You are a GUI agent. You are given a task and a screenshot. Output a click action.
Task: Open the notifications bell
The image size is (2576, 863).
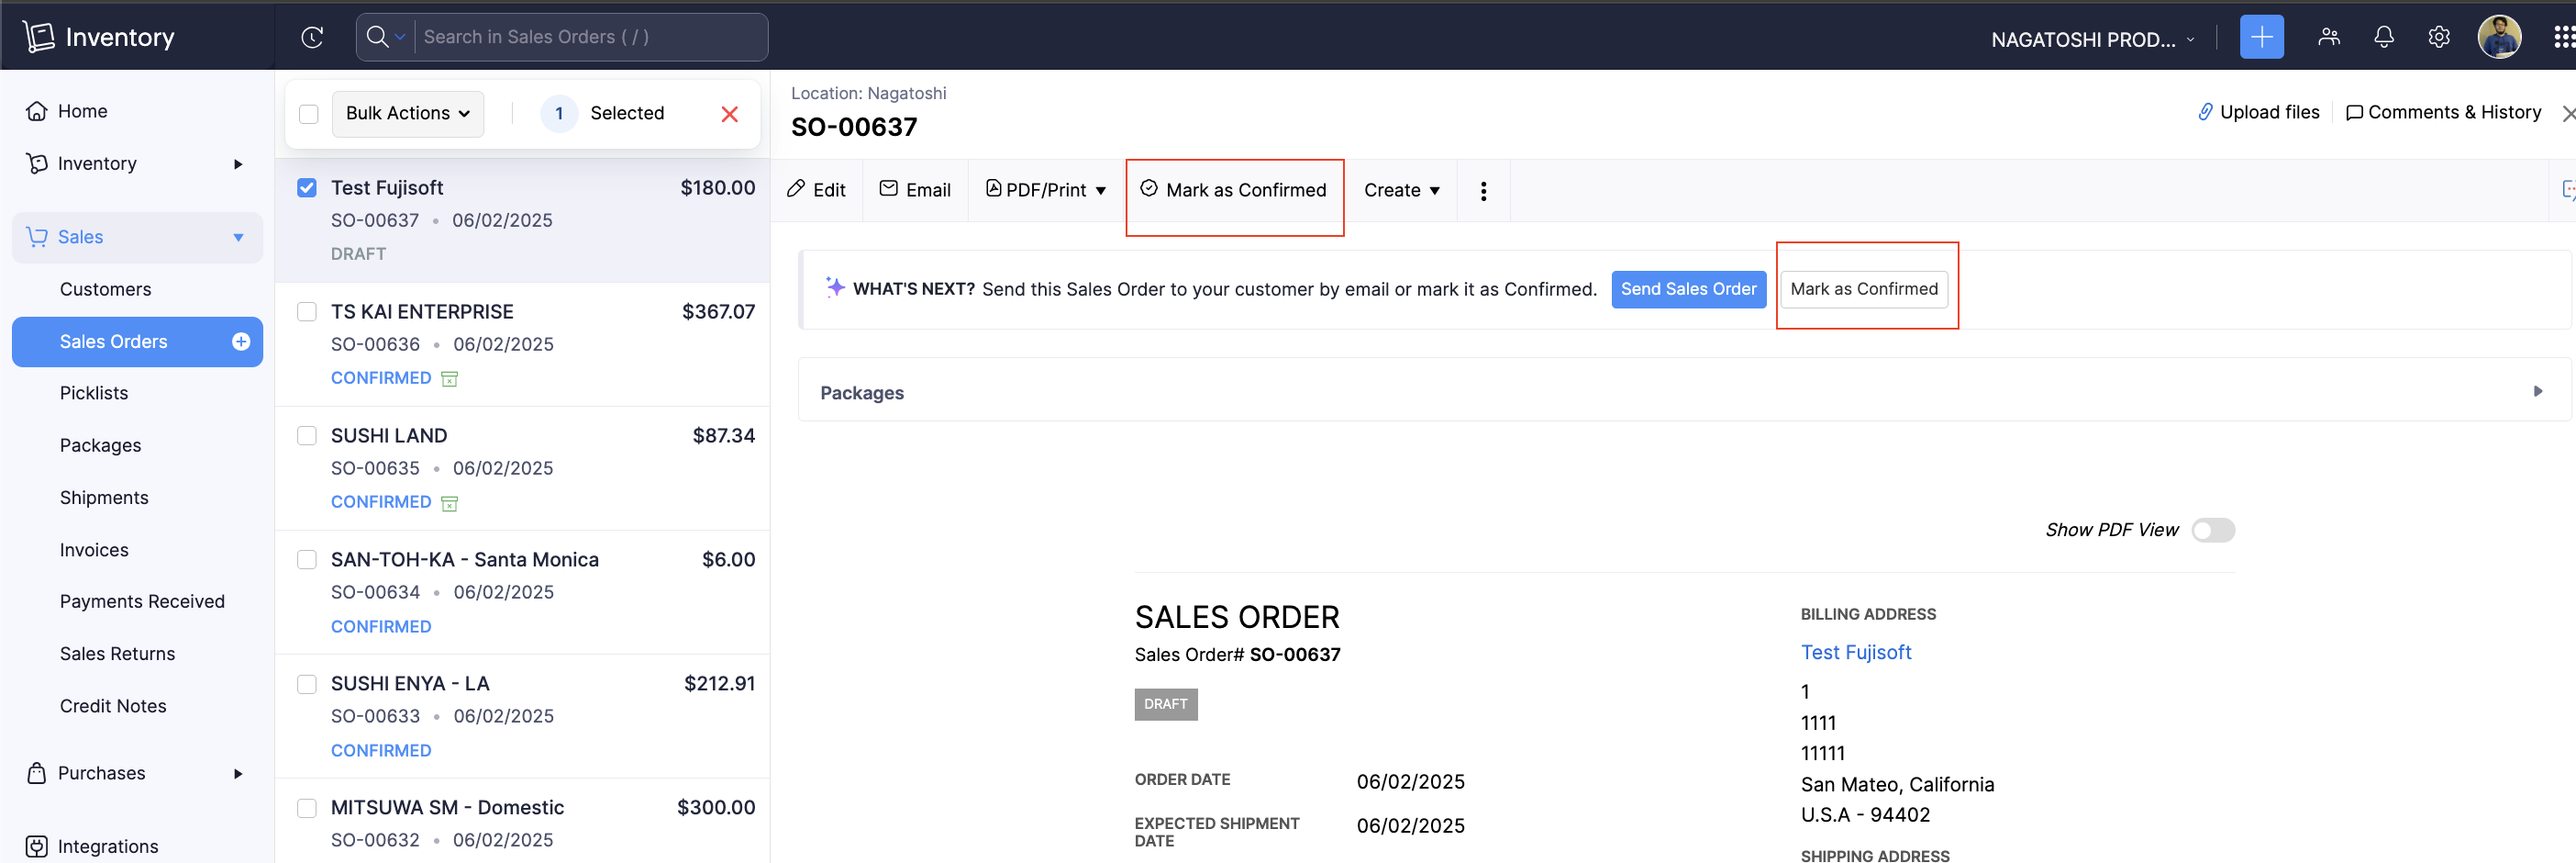click(x=2383, y=37)
